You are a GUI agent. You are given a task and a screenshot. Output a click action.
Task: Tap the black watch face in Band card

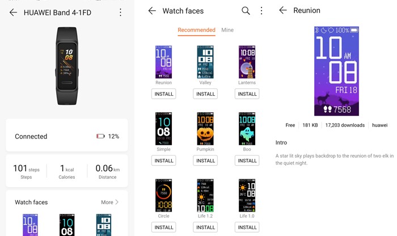(x=67, y=225)
